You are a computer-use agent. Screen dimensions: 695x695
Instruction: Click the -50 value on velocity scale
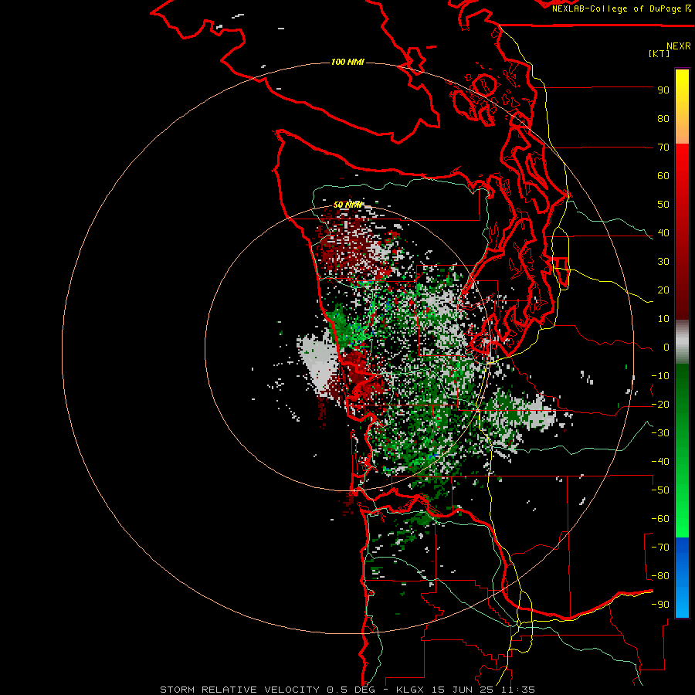coord(660,490)
